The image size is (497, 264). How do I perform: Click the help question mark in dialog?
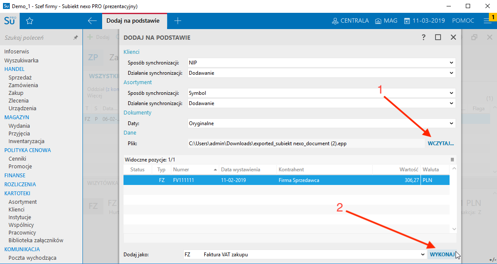(423, 37)
